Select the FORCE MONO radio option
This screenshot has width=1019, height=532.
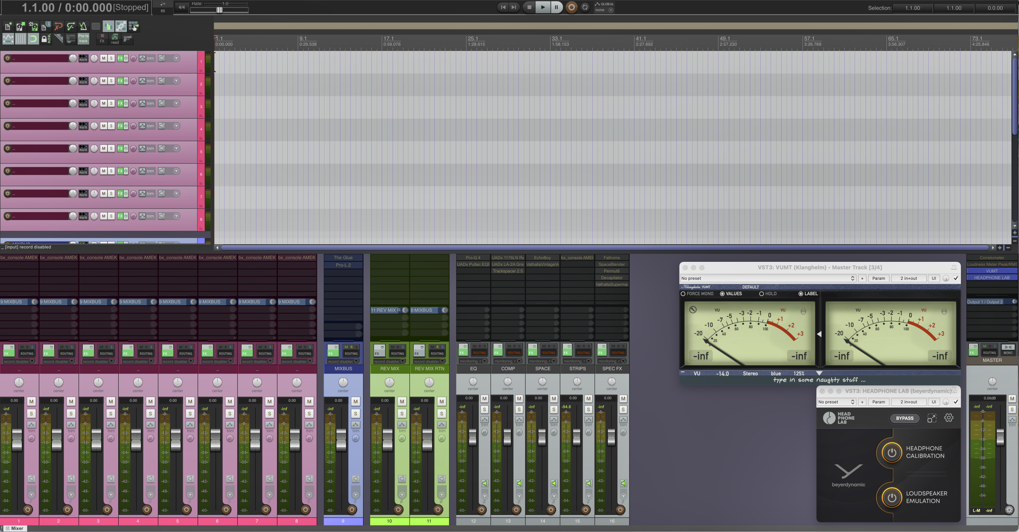(x=683, y=294)
